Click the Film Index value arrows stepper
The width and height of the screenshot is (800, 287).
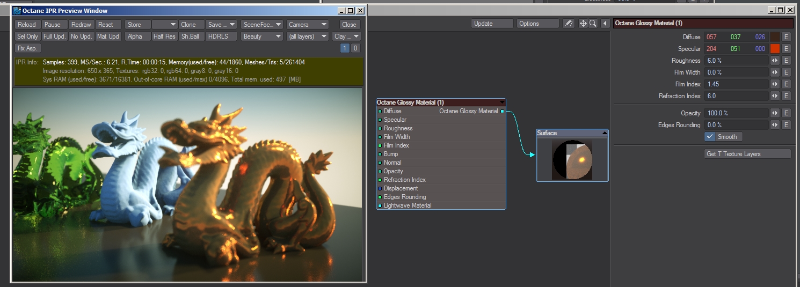tap(775, 84)
